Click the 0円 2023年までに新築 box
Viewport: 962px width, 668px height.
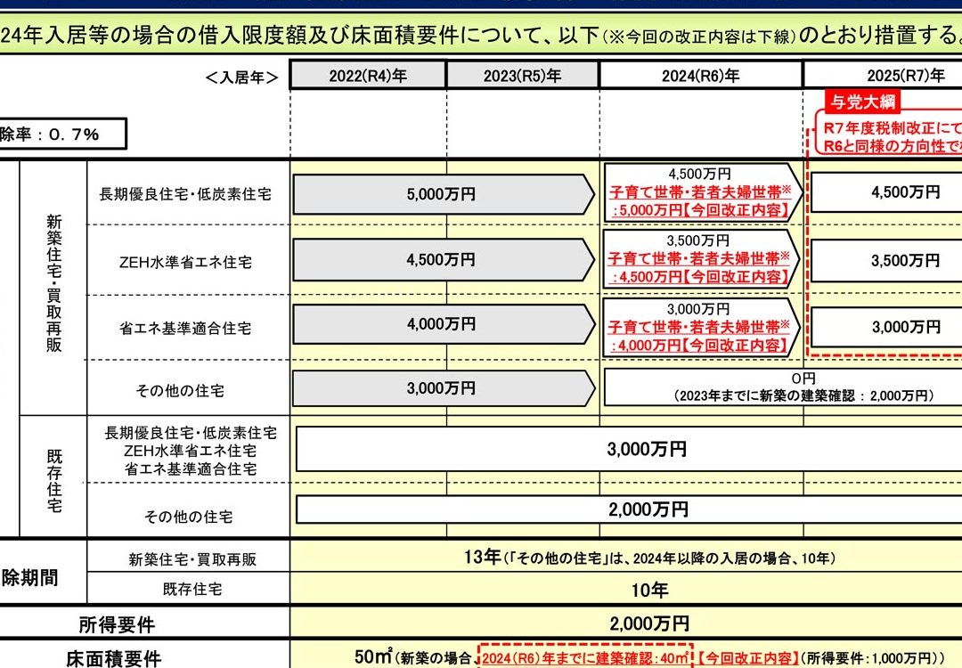784,387
